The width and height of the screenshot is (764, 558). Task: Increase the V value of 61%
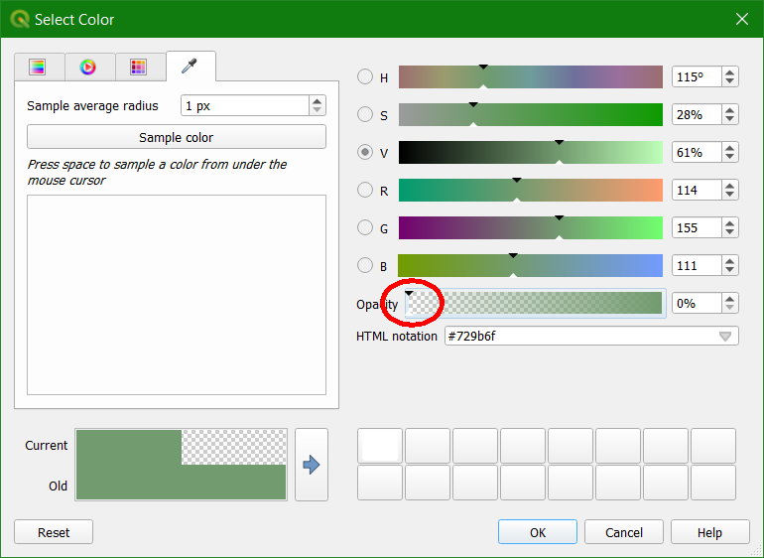tap(729, 148)
